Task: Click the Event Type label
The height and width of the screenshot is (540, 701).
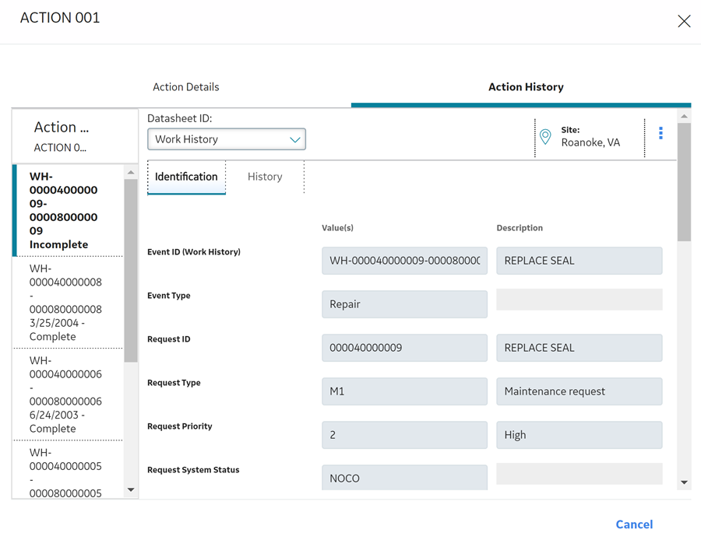Action: [168, 296]
